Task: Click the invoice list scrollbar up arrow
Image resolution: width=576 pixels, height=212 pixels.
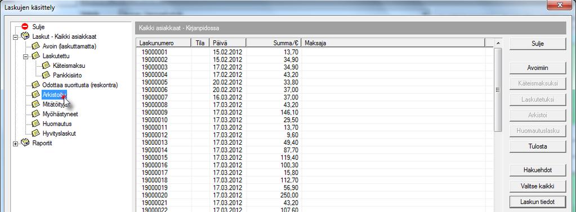Action: tap(498, 43)
